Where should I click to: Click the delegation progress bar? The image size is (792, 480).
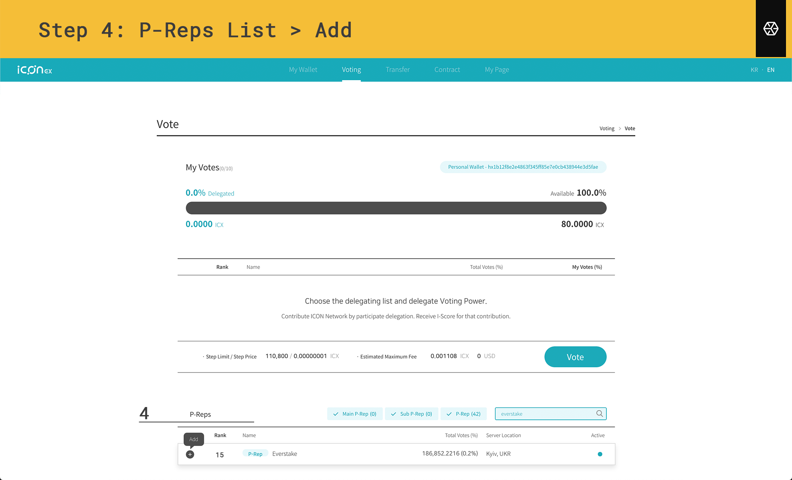tap(396, 208)
